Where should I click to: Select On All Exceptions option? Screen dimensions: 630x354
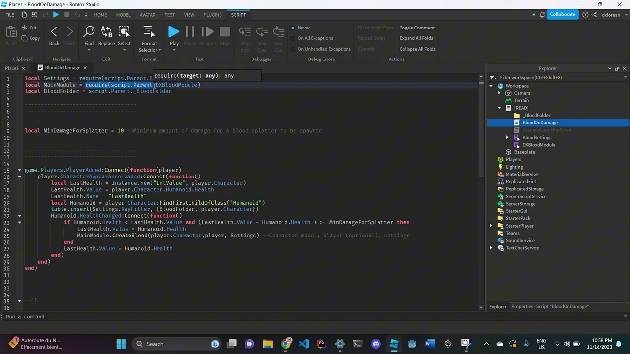tap(312, 38)
